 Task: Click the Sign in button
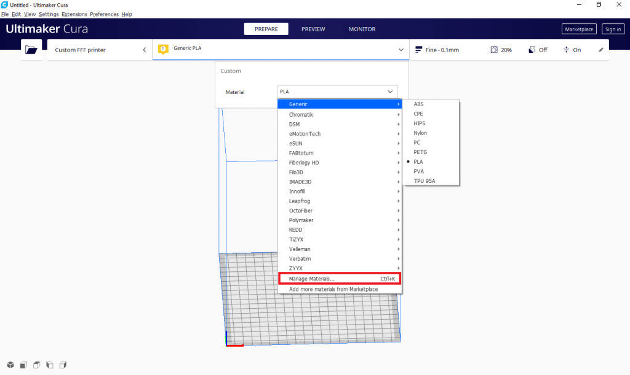(x=613, y=29)
